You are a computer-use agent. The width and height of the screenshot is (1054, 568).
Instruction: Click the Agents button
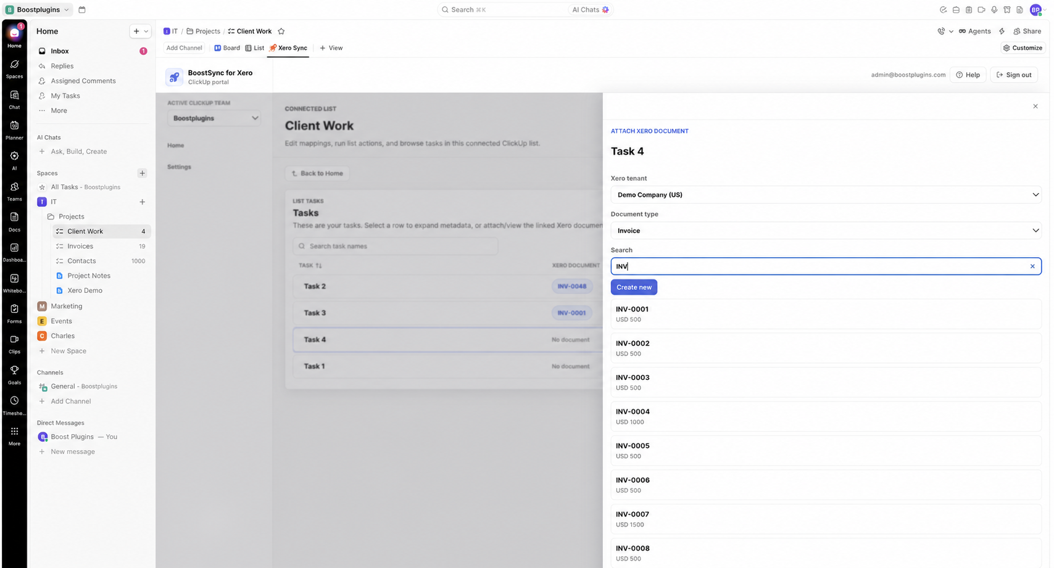click(x=974, y=31)
